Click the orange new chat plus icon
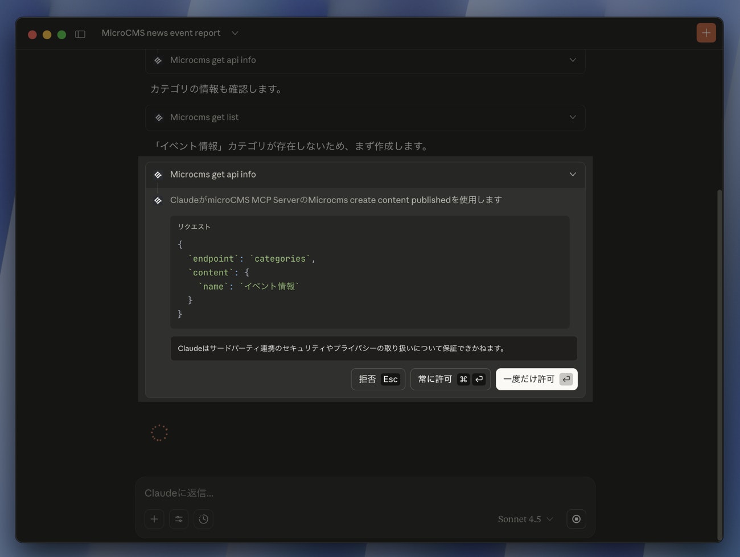Screen dimensions: 740x557 (706, 32)
